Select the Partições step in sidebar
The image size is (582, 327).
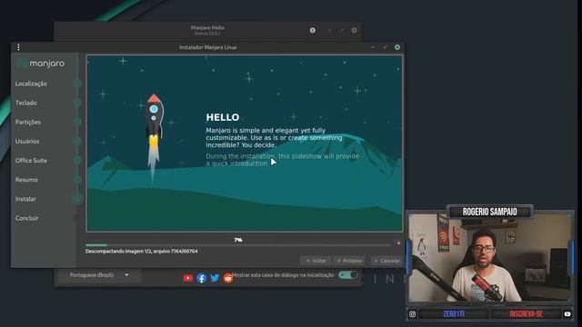point(28,122)
